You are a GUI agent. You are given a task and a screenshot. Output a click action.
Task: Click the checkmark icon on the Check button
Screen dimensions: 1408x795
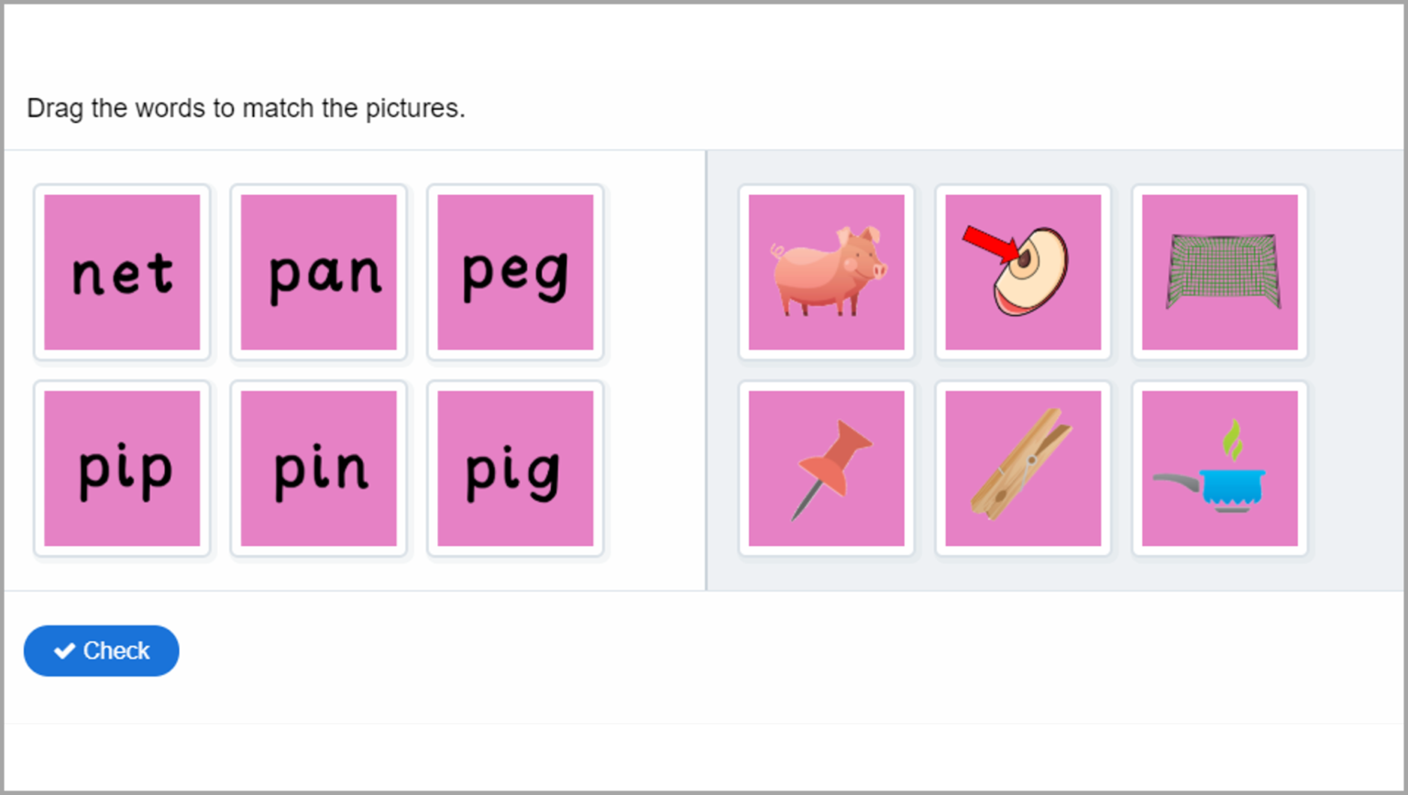[63, 650]
